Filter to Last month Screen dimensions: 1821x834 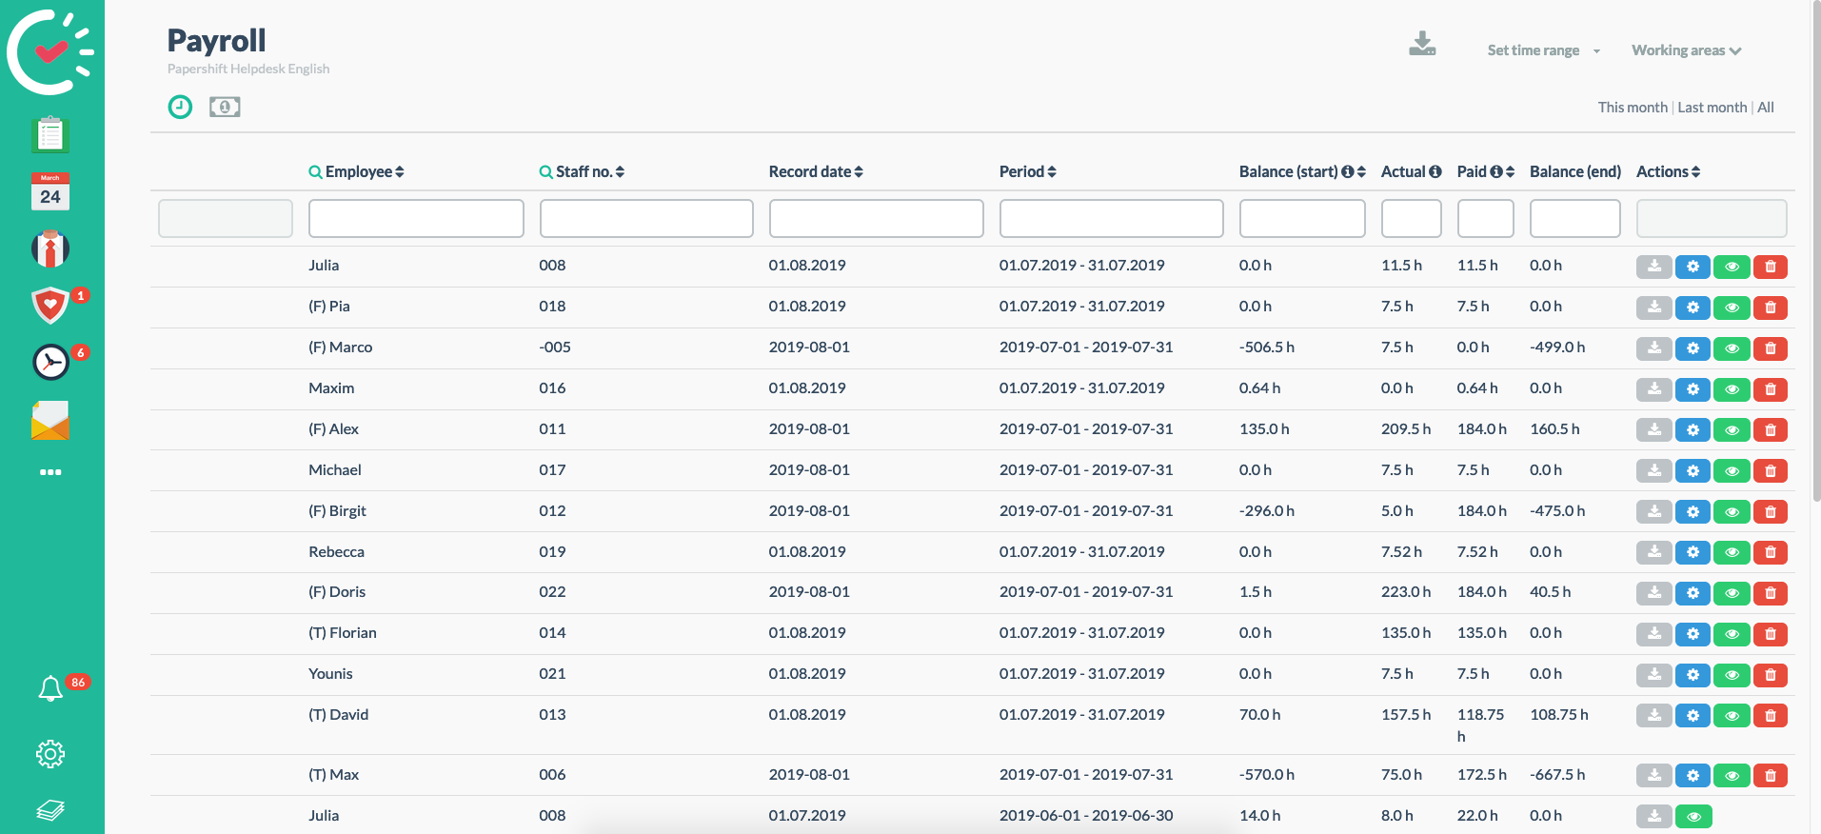tap(1712, 108)
